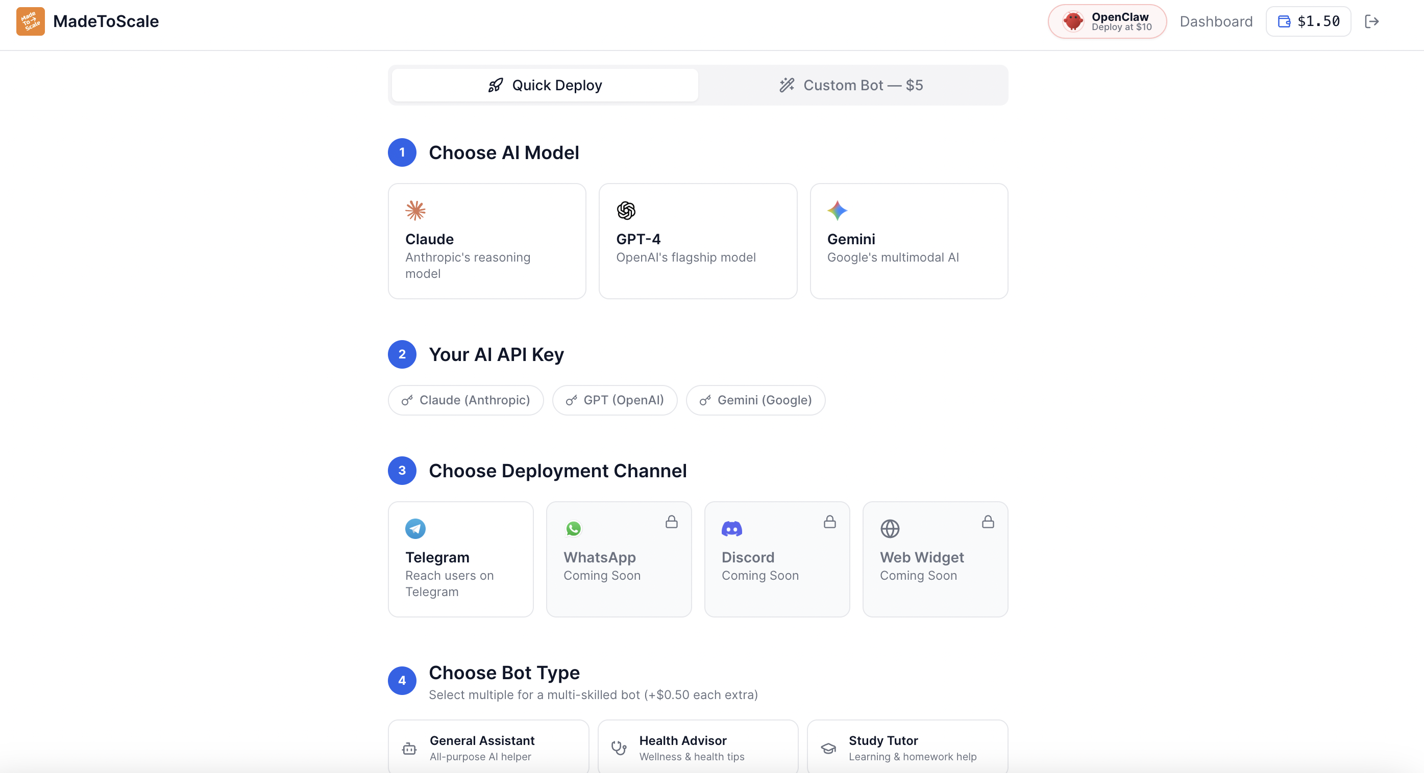Click the Discord icon on its channel card
Screen dimensions: 1424x773
(x=732, y=528)
